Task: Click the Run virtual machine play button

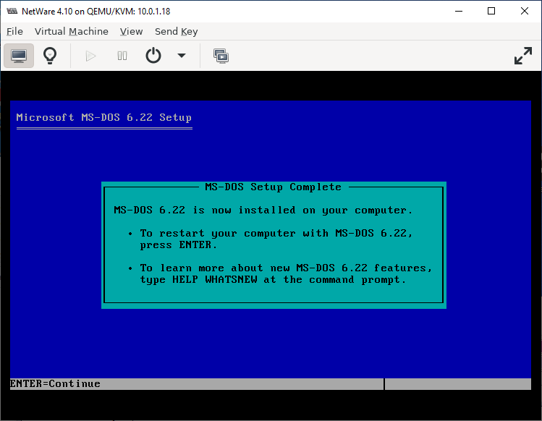Action: click(90, 56)
